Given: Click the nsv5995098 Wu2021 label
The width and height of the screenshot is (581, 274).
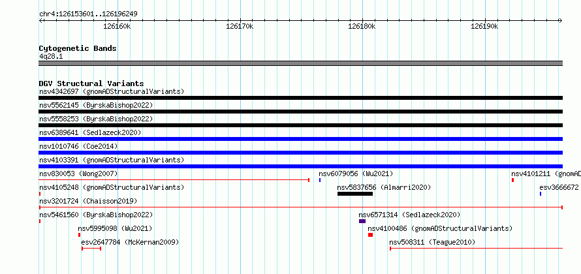Looking at the screenshot, I should (115, 228).
